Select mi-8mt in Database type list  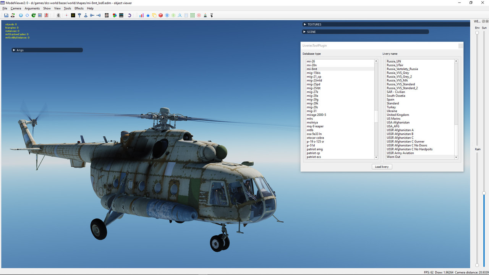click(x=340, y=69)
